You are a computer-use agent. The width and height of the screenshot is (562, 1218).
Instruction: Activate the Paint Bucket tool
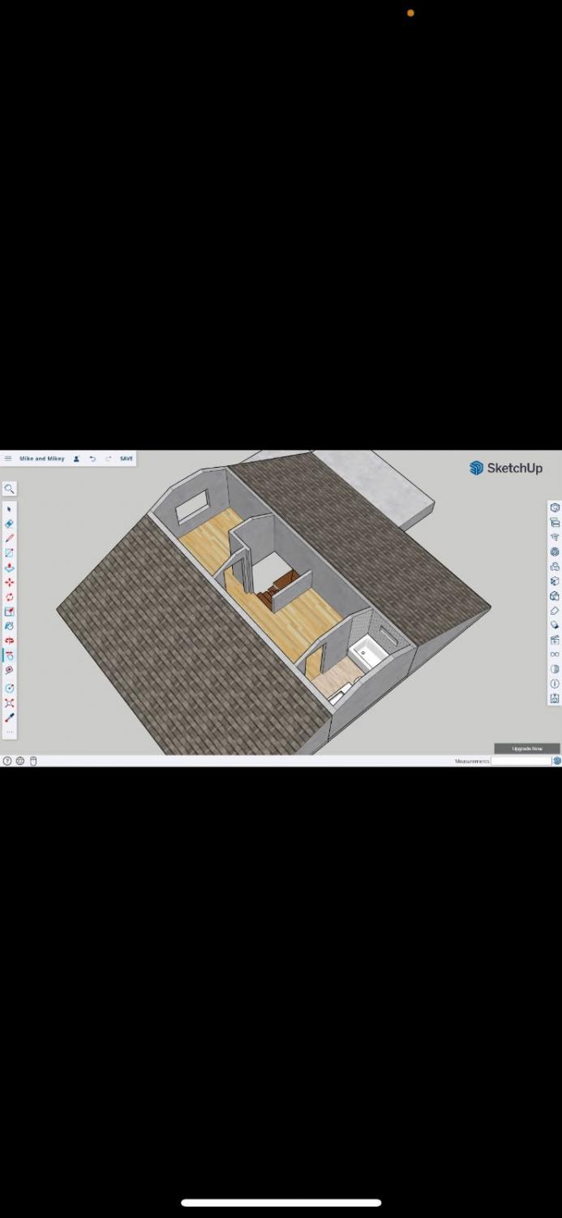tap(10, 626)
